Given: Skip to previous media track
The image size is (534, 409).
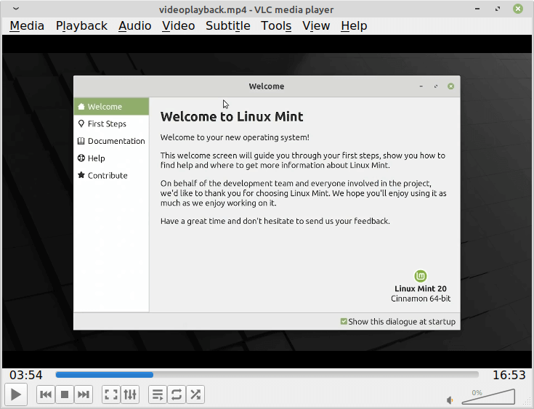Looking at the screenshot, I should [45, 394].
